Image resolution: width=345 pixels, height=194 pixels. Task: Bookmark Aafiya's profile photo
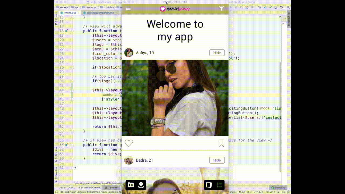pos(221,143)
